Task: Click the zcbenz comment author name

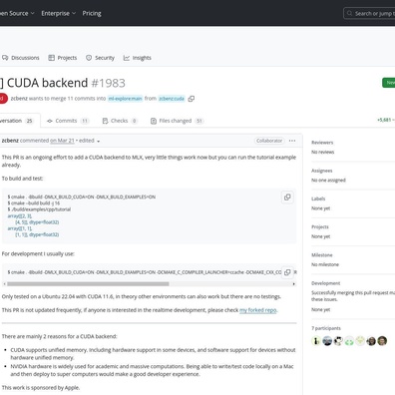Action: pos(10,141)
